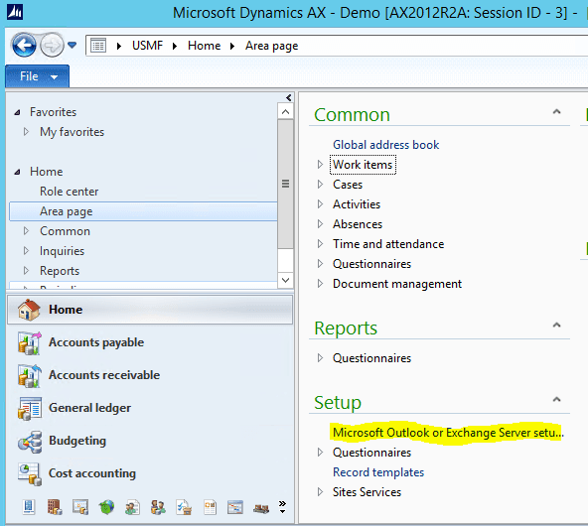
Task: Expand Questionnaires under Common section
Action: [320, 263]
